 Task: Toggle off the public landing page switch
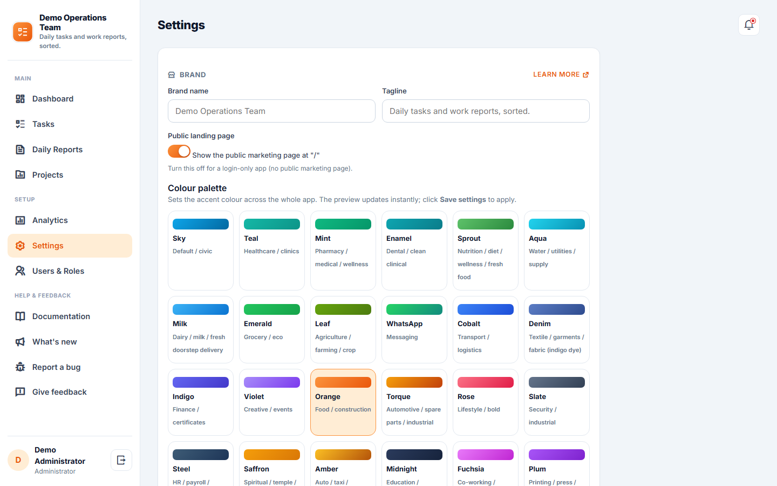[x=179, y=151]
